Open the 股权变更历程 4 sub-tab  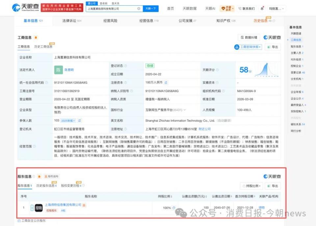pos(71,186)
